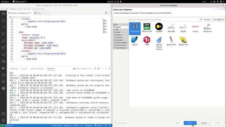Select the Graph databases category
This screenshot has width=226, height=127.
point(121,48)
